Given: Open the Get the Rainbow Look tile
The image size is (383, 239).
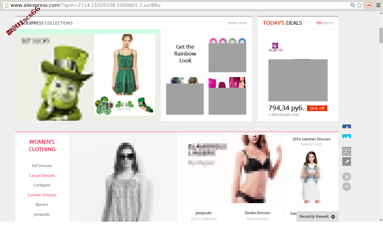Looking at the screenshot, I should coord(185,54).
